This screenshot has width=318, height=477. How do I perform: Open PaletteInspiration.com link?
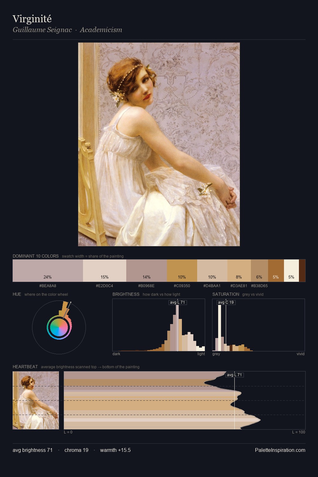tap(280, 450)
